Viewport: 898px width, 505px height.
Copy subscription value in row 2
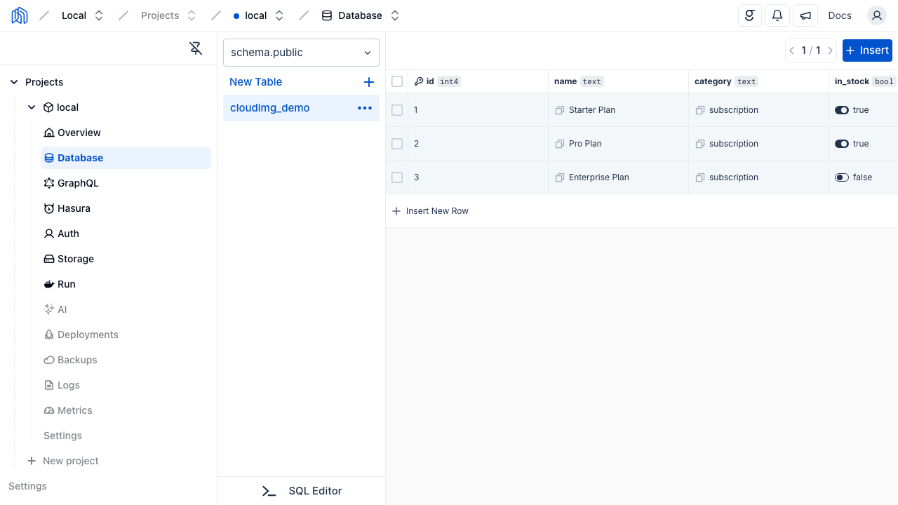pos(700,144)
